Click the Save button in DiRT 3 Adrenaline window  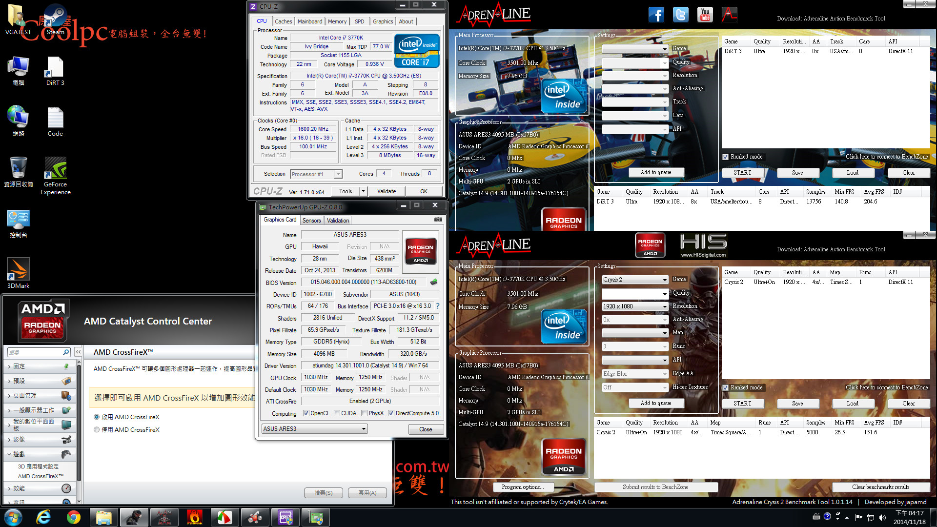[x=797, y=173]
